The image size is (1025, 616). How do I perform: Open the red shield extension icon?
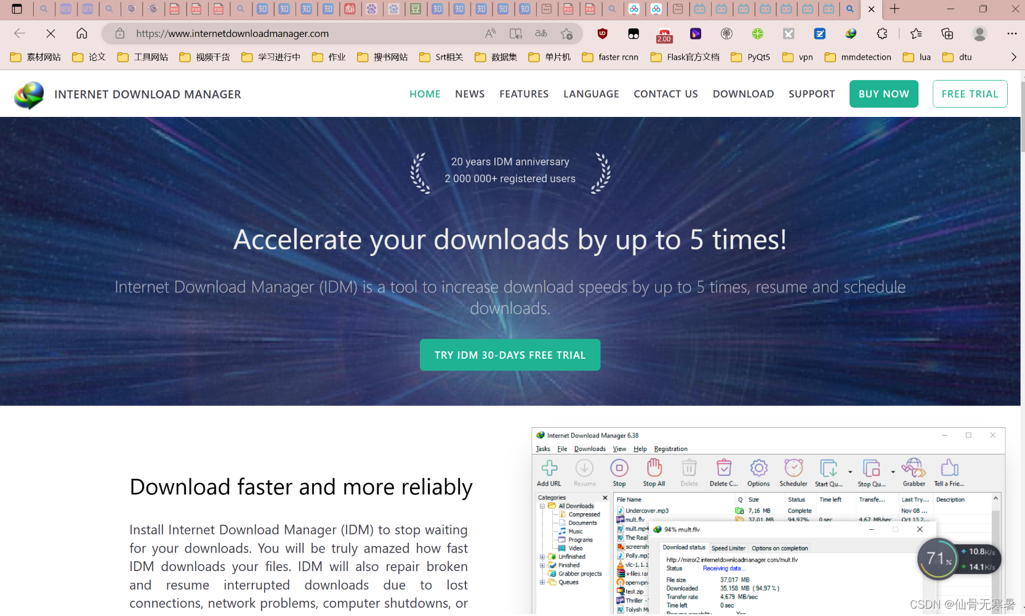pyautogui.click(x=603, y=33)
